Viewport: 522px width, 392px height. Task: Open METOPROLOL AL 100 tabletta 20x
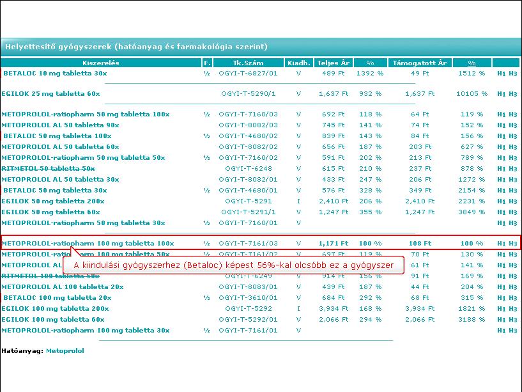point(62,287)
